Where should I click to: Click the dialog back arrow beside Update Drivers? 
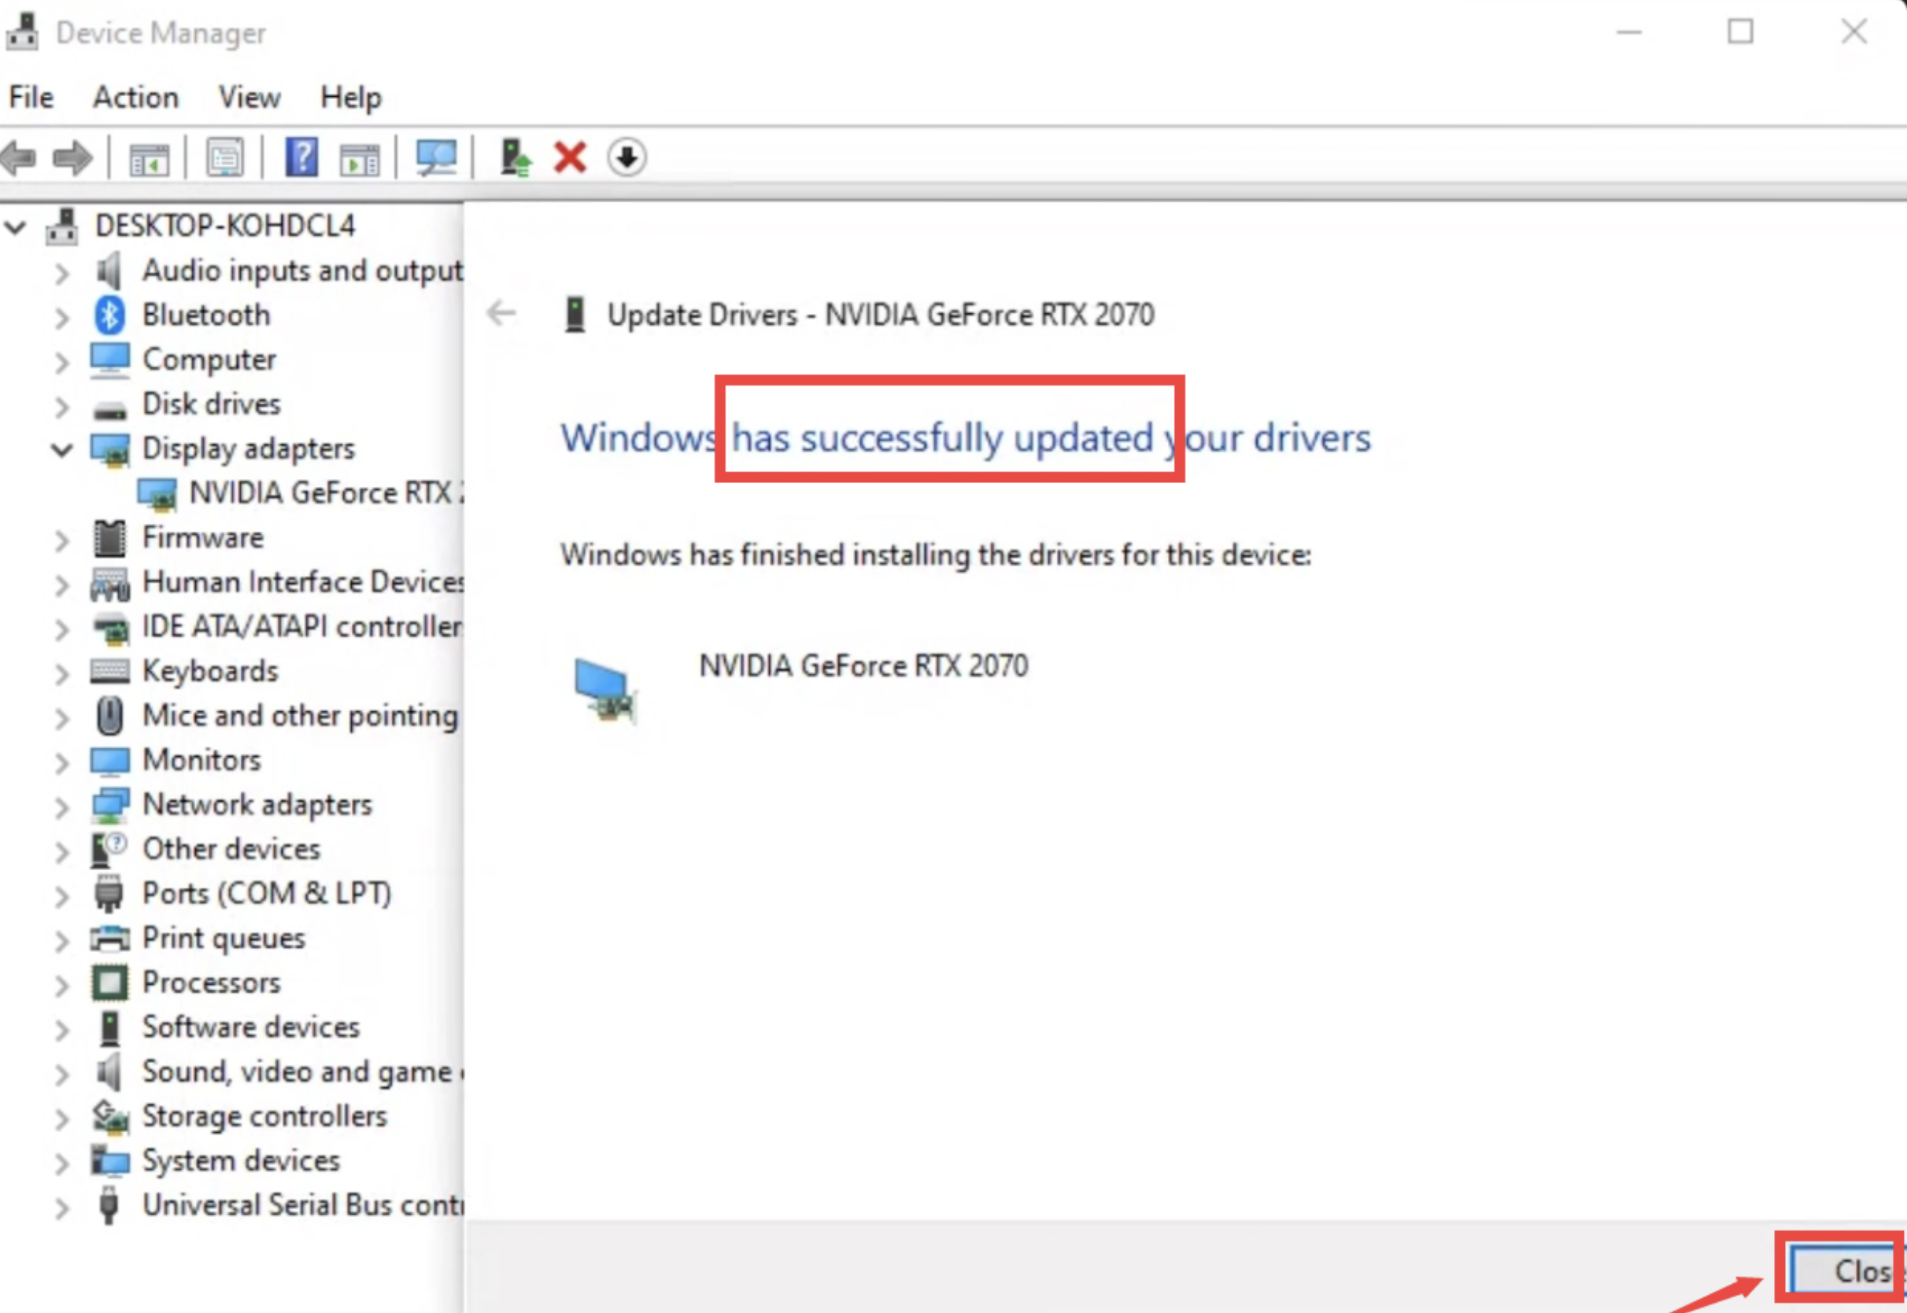pos(501,312)
